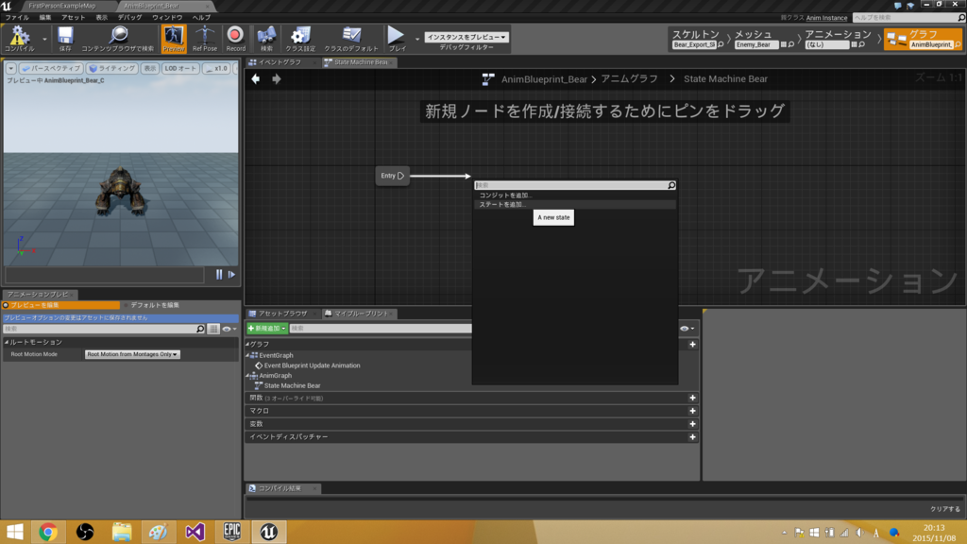Open Root Motion from Montages Only dropdown
The image size is (967, 544).
[x=132, y=354]
